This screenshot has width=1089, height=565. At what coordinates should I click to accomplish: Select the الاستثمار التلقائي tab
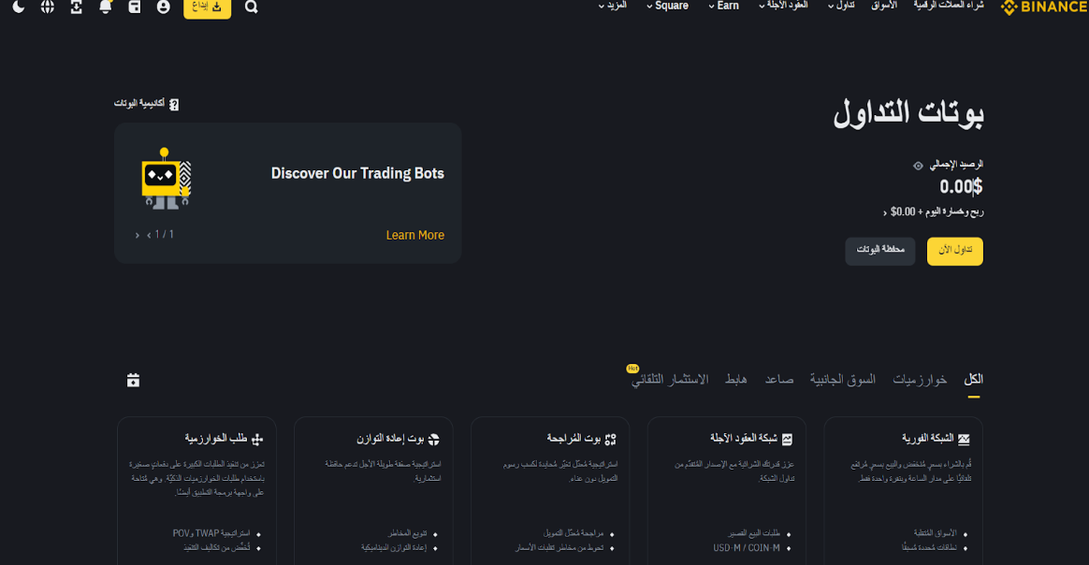coord(670,380)
